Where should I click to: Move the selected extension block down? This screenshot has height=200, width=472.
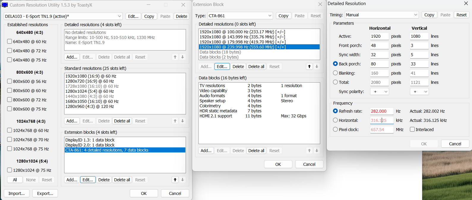pos(182,180)
